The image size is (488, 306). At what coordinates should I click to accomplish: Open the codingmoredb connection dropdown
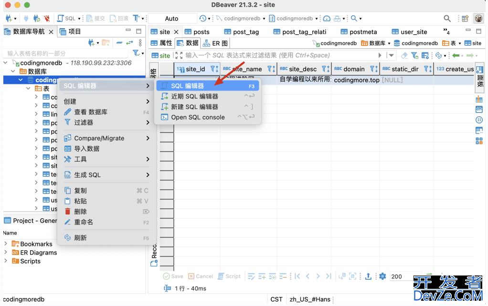point(241,18)
